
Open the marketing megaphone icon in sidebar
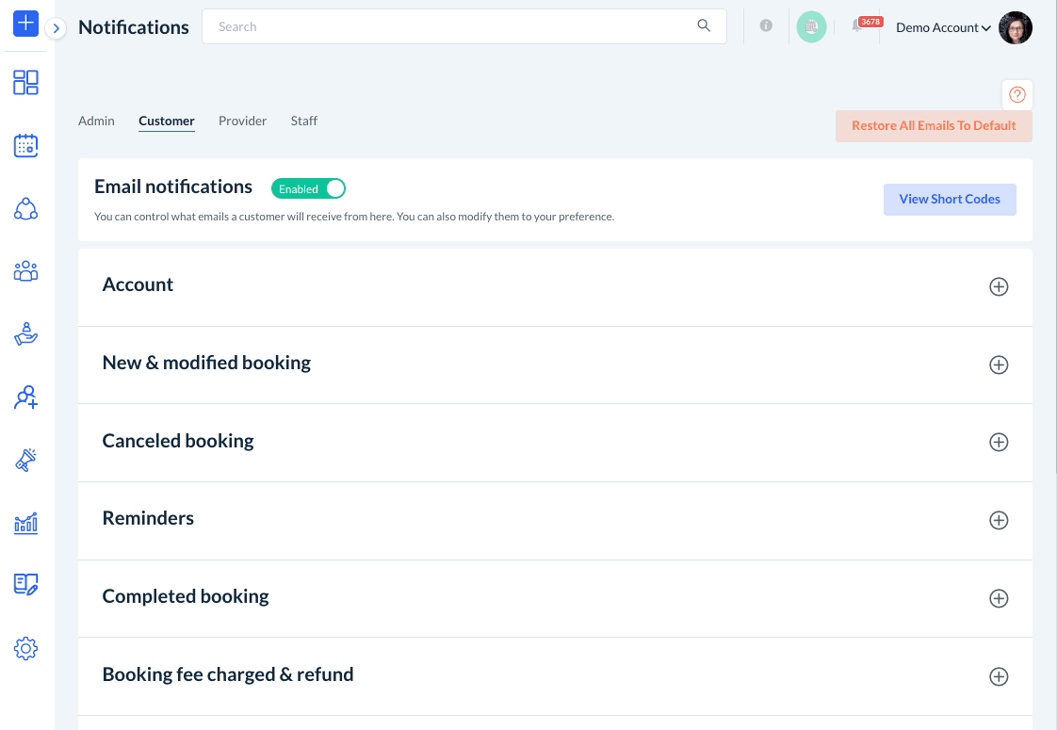click(26, 460)
